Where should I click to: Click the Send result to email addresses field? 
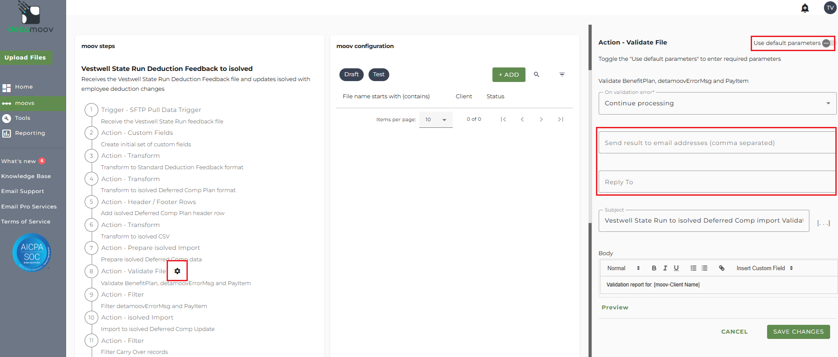click(717, 143)
